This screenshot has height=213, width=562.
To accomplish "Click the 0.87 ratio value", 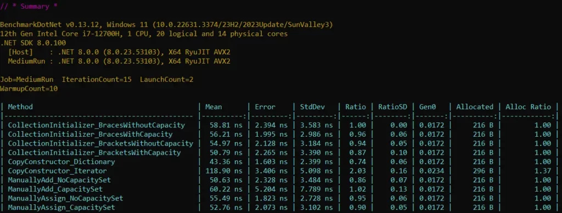I will [x=358, y=153].
